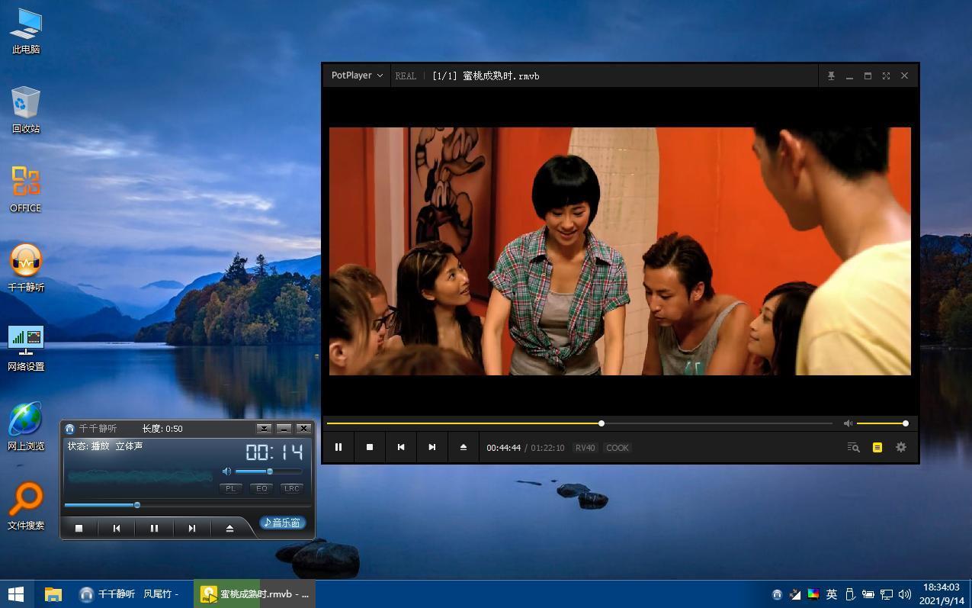This screenshot has width=972, height=608.
Task: Stop PotPlayer video playback
Action: [370, 447]
